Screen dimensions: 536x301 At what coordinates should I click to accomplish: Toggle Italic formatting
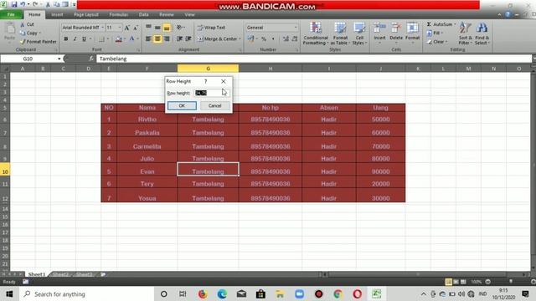tap(75, 39)
